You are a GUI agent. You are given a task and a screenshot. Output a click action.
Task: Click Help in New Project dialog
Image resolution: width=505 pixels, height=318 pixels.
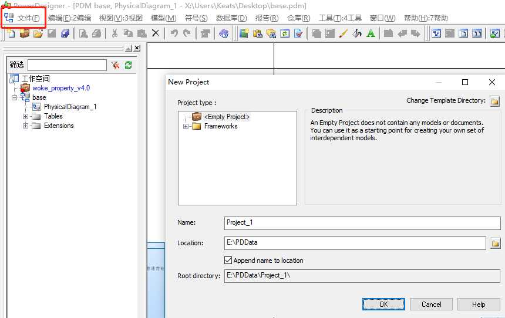coord(479,304)
